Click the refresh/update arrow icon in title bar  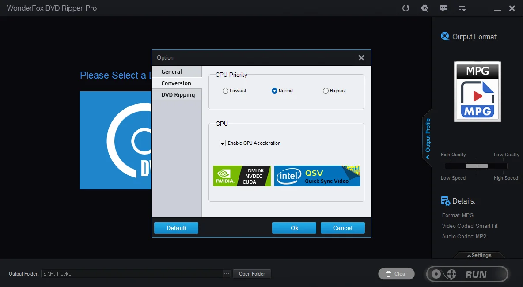point(406,8)
